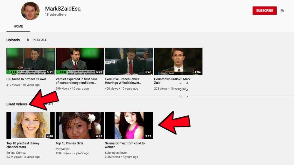Play the 5:43 Executive Branch Ethics thumbnail
The width and height of the screenshot is (294, 165).
(129, 61)
